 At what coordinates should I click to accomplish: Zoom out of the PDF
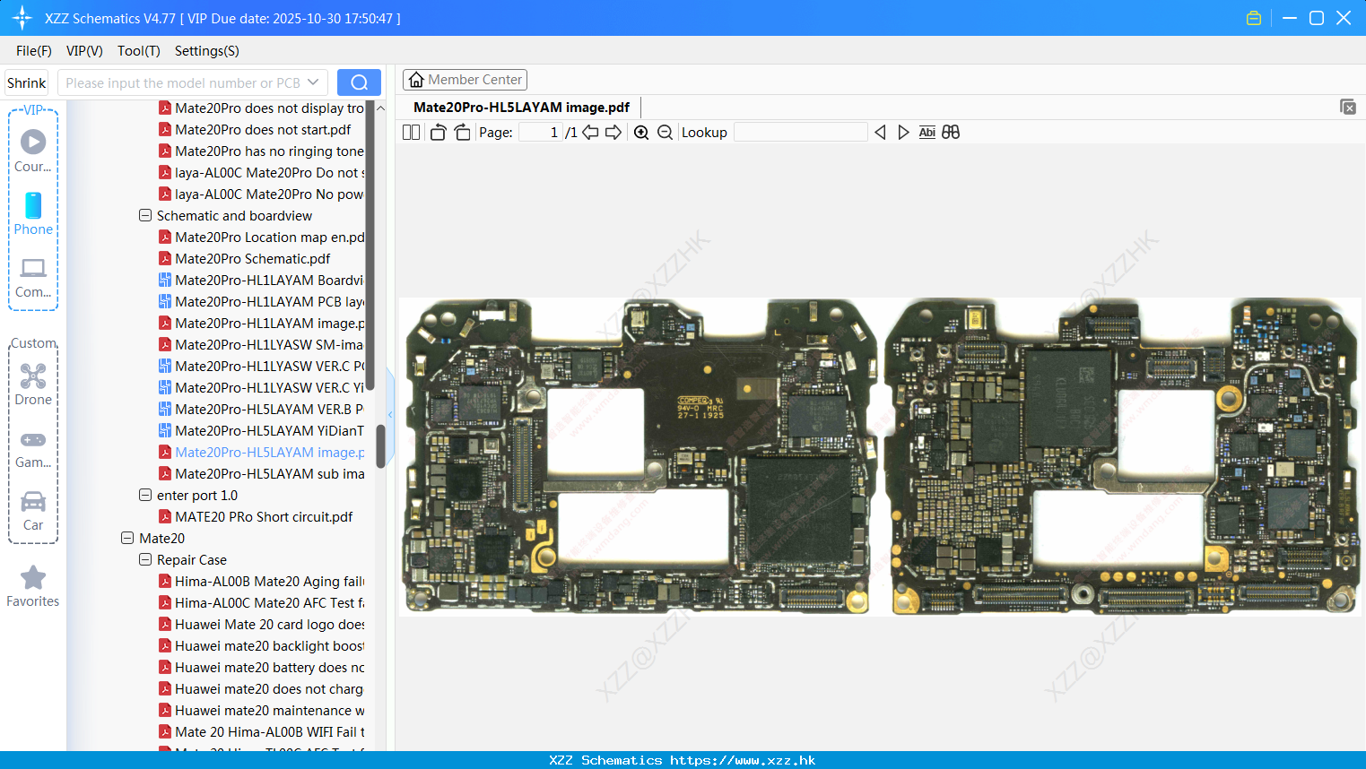[665, 133]
